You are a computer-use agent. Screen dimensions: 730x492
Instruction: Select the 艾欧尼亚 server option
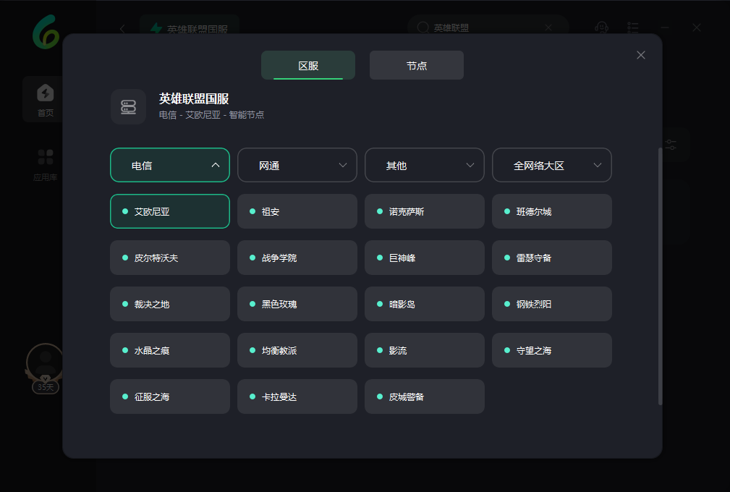point(170,211)
